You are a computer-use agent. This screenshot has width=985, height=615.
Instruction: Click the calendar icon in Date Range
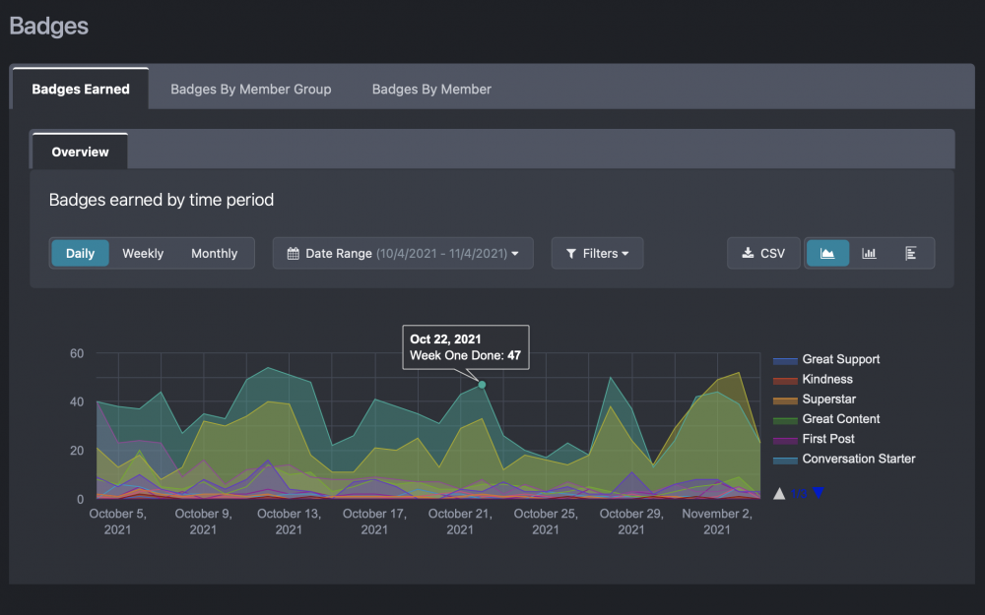click(293, 253)
